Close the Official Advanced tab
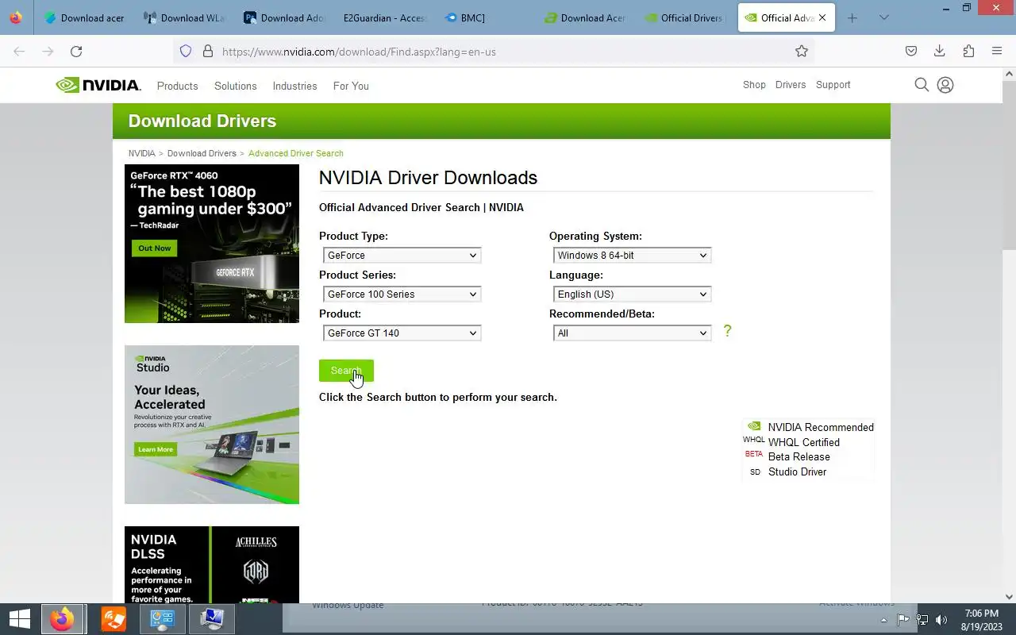 (x=822, y=17)
